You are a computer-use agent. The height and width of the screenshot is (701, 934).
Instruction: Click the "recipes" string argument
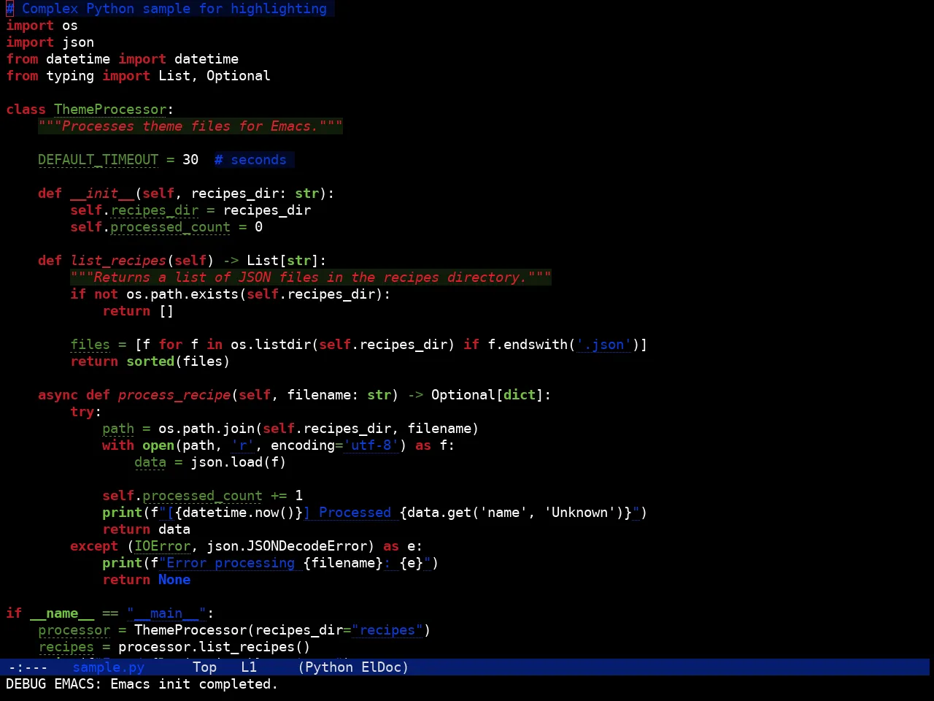[x=387, y=630]
